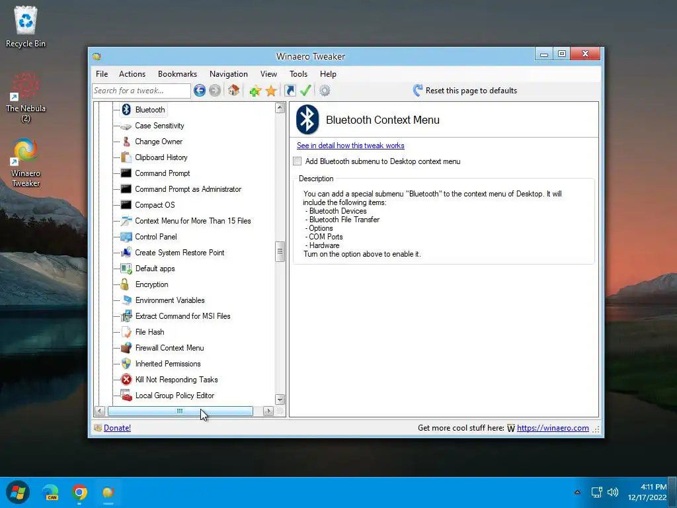The height and width of the screenshot is (508, 677).
Task: Click the Compact OS icon
Action: 126,205
